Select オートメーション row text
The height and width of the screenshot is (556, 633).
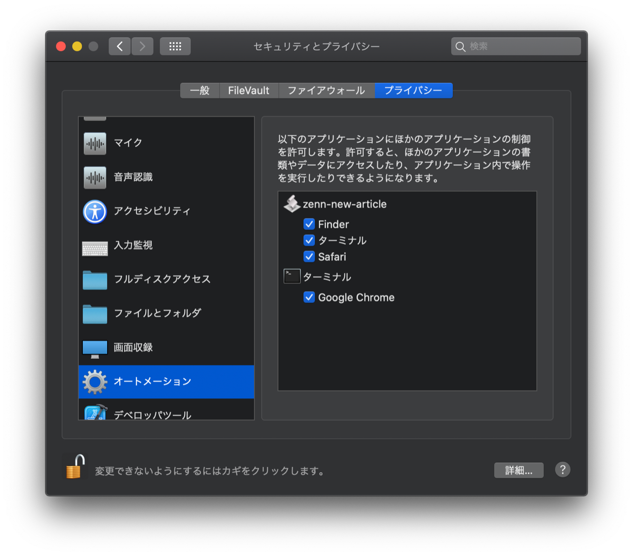tap(152, 382)
